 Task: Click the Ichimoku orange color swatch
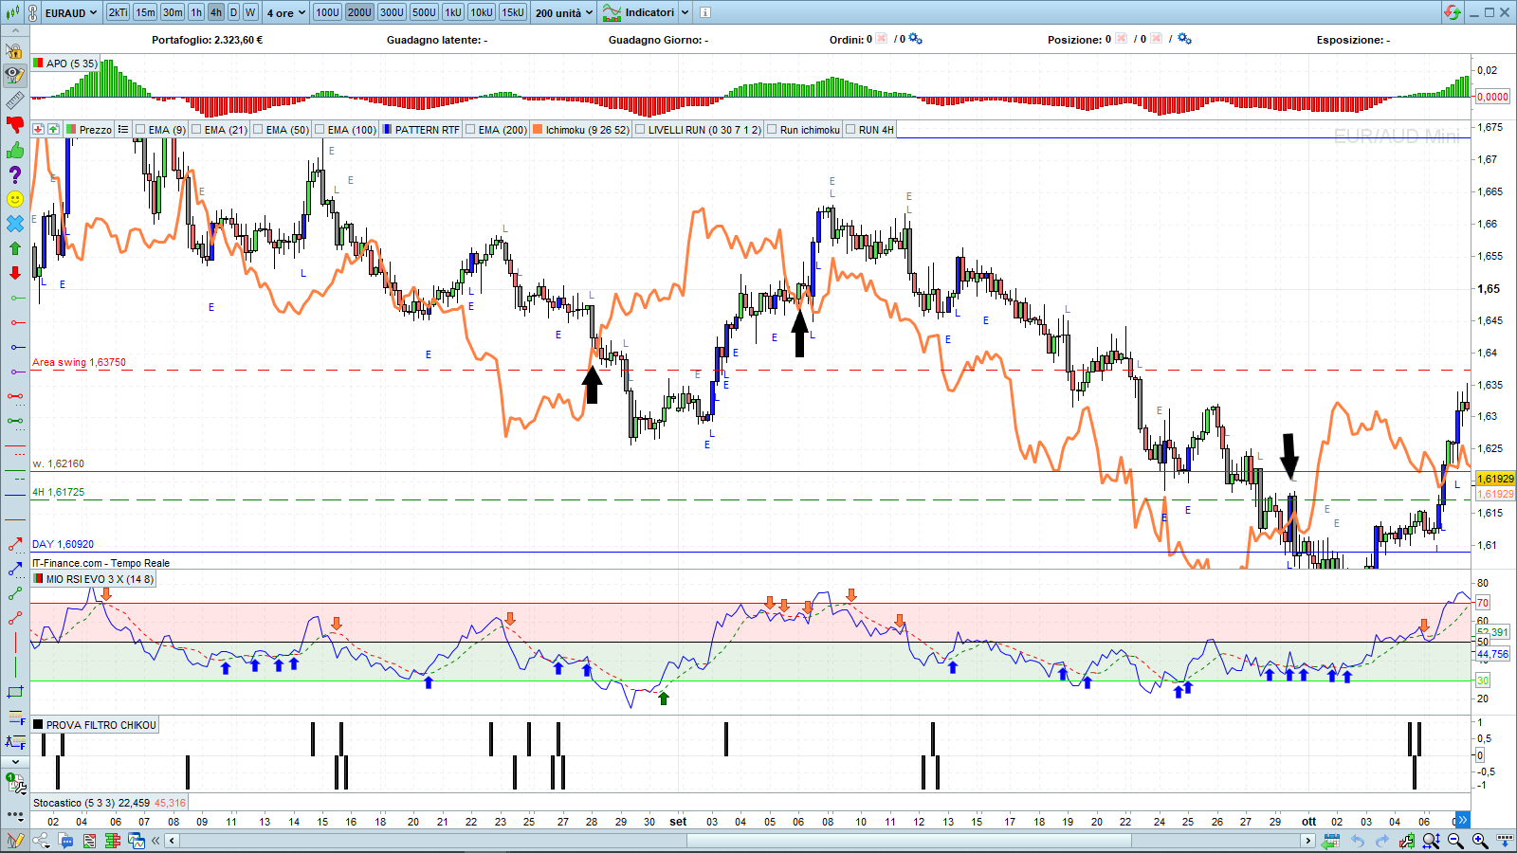(538, 130)
